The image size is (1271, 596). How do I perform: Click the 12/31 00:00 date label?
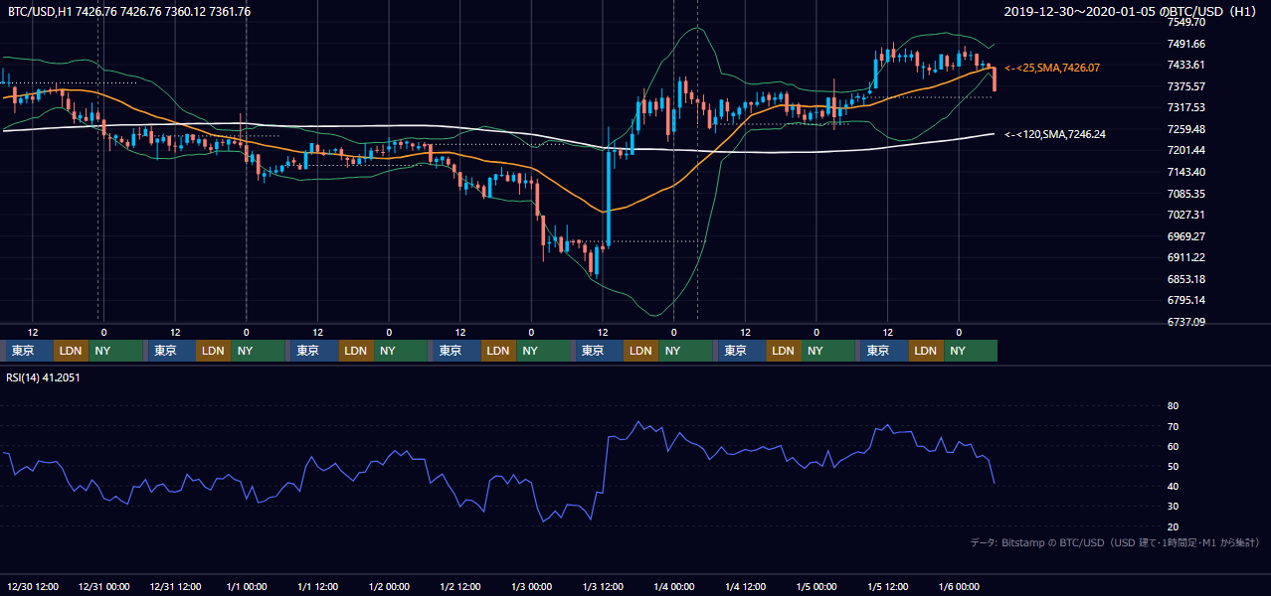click(104, 587)
